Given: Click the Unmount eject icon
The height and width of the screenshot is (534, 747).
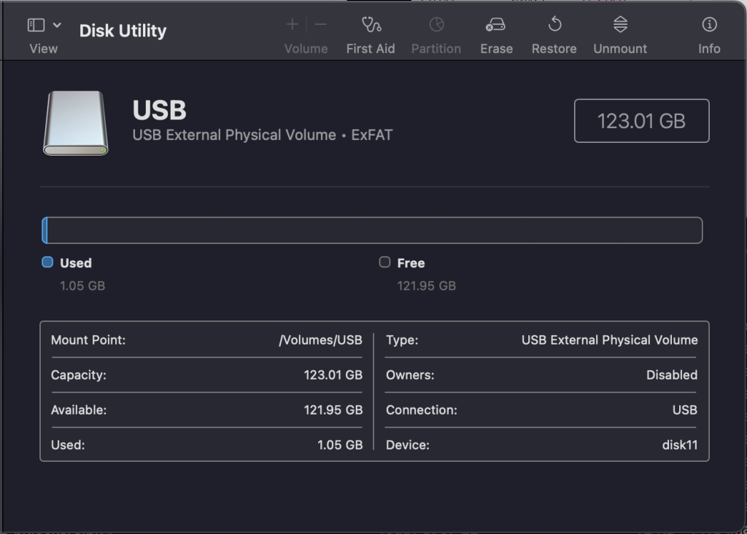Looking at the screenshot, I should 620,25.
